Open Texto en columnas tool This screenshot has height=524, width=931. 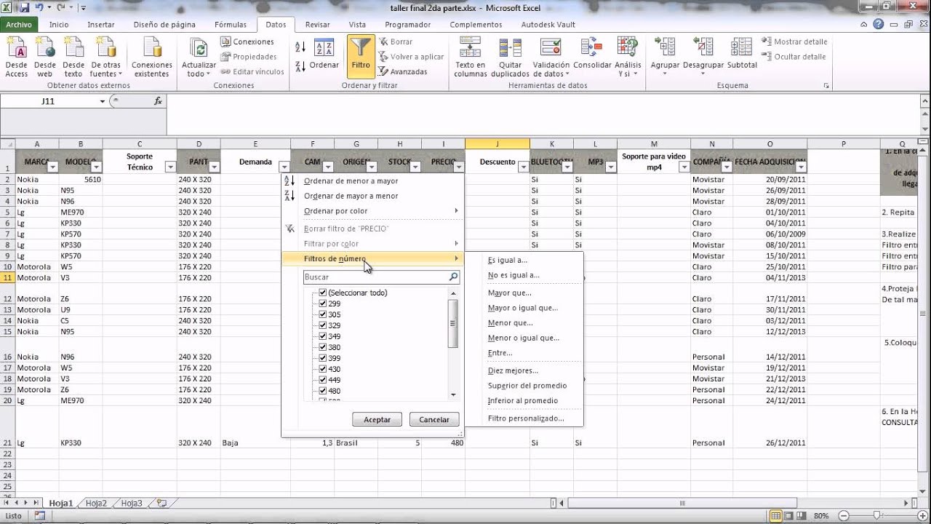470,48
